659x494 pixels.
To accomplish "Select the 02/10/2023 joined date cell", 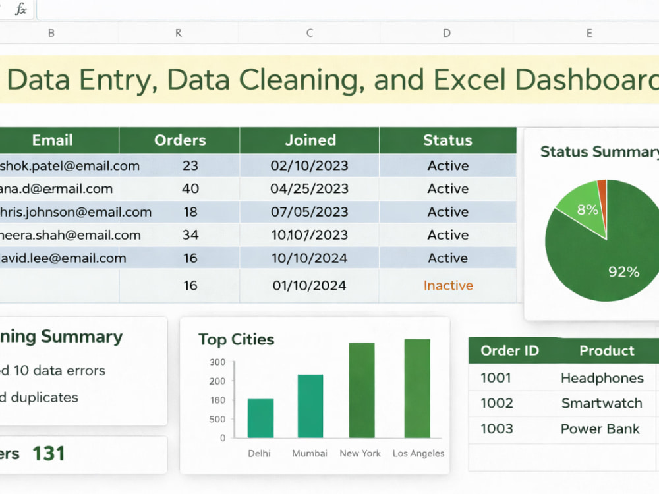I will click(x=309, y=165).
